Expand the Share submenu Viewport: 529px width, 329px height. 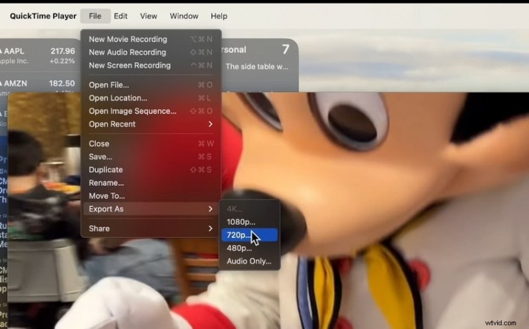point(151,229)
